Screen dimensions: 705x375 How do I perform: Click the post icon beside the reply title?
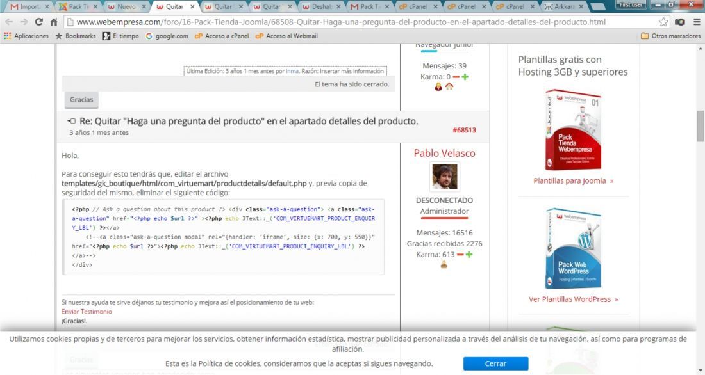tap(72, 121)
